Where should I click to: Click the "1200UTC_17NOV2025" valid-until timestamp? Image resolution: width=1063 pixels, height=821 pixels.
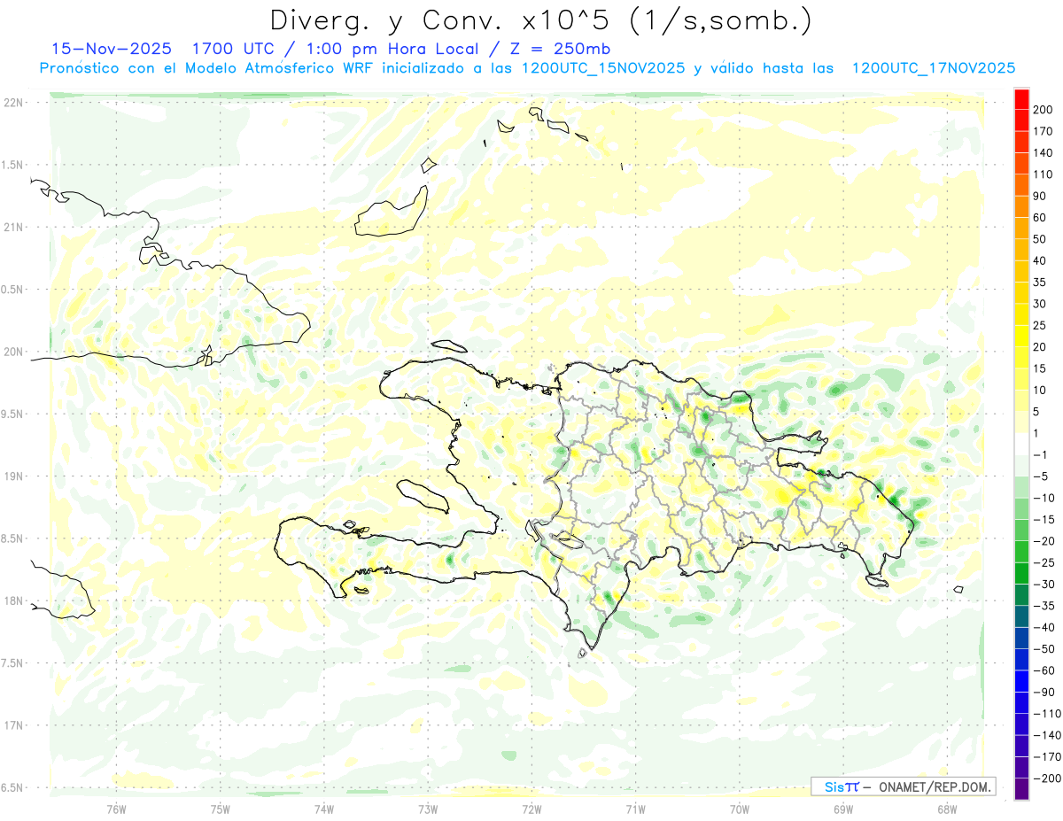933,68
